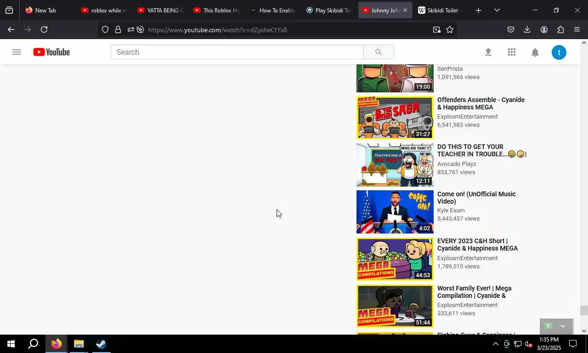Go back to previous page
Screen dimensions: 588x353
11,29
